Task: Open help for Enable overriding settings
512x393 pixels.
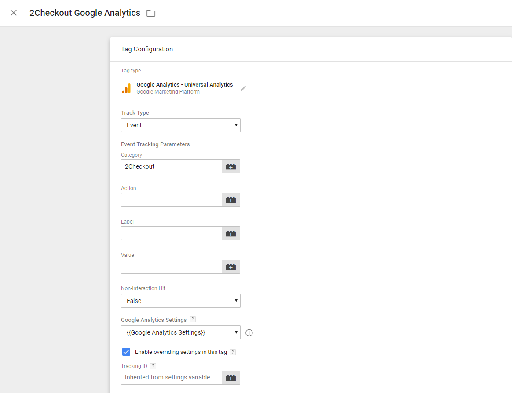Action: [x=233, y=352]
